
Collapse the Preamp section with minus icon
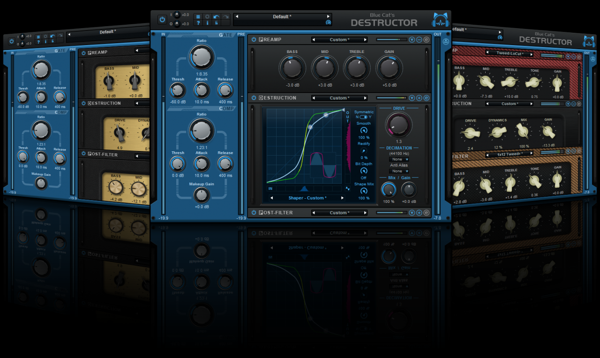(419, 40)
